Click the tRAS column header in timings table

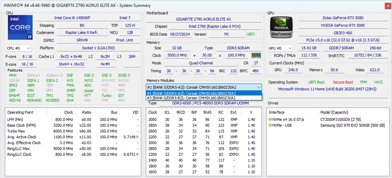coord(207,112)
